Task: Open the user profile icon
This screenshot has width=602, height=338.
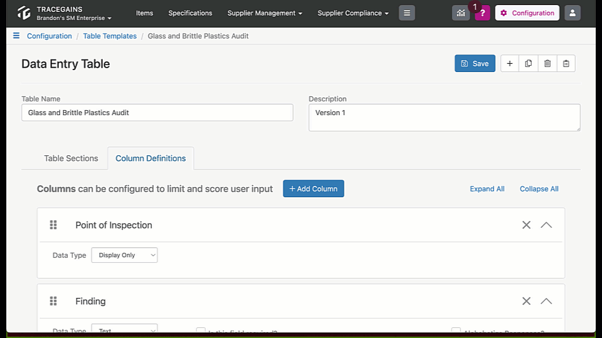Action: 573,13
